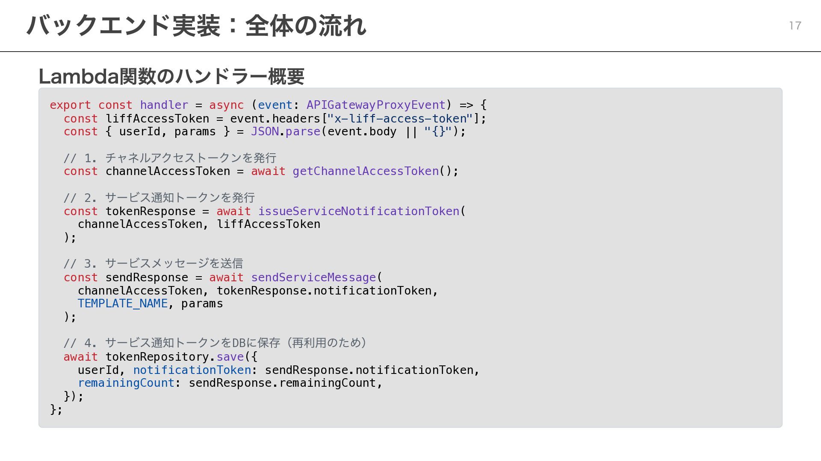Click the issueServiceNotificationToken function name
The width and height of the screenshot is (821, 461).
[358, 211]
